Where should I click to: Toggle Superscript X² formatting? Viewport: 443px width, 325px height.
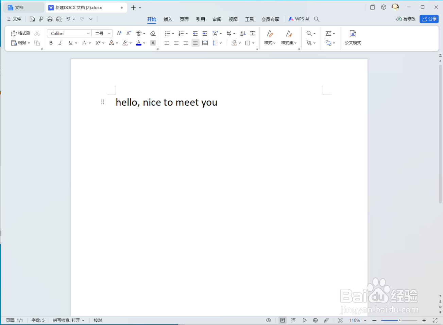[98, 43]
